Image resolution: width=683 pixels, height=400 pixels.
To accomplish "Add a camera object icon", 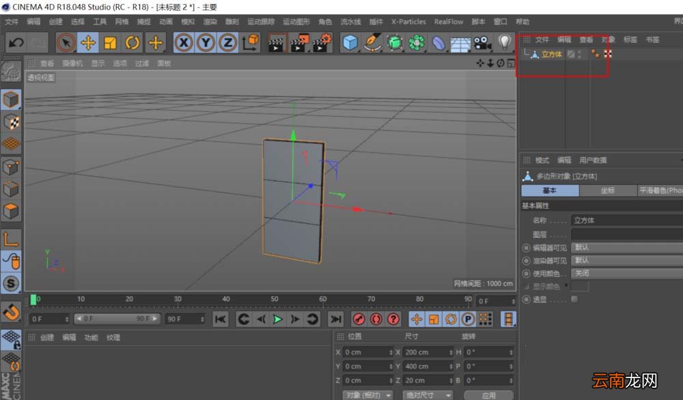I will 483,42.
